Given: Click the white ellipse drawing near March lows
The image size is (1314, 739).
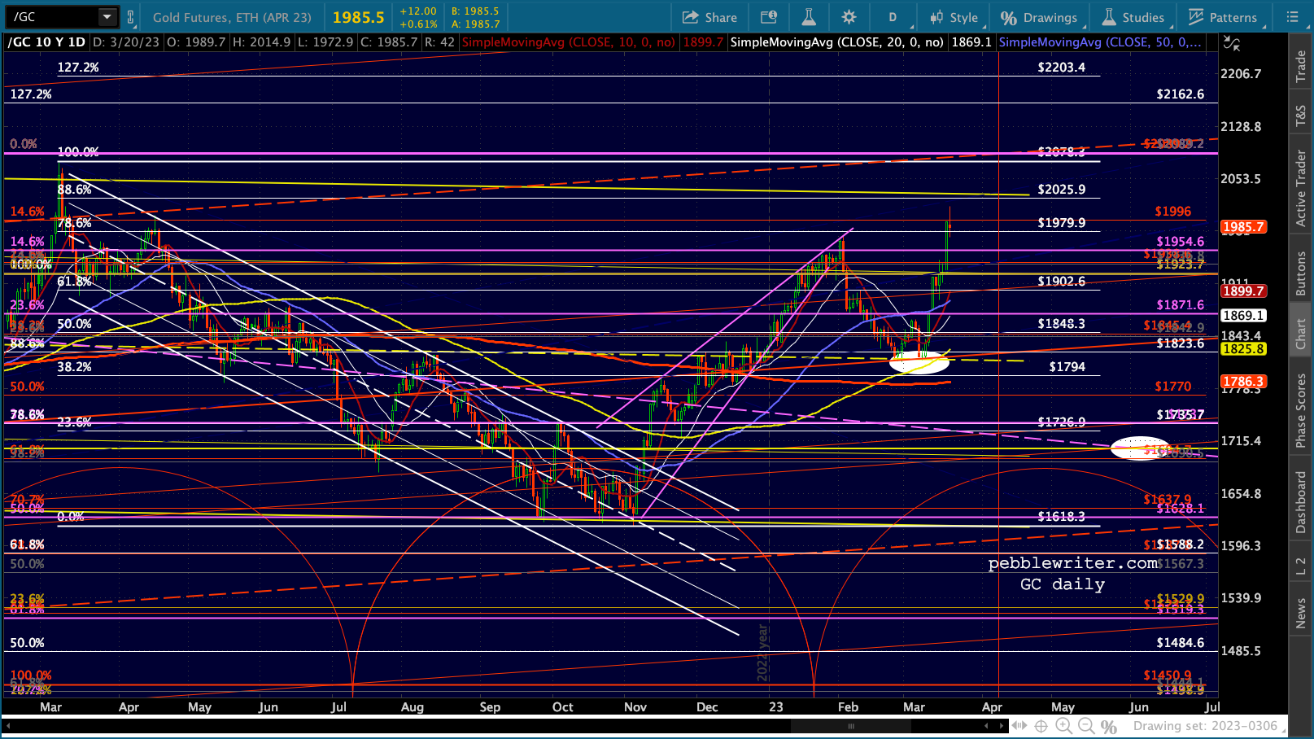Looking at the screenshot, I should [919, 361].
